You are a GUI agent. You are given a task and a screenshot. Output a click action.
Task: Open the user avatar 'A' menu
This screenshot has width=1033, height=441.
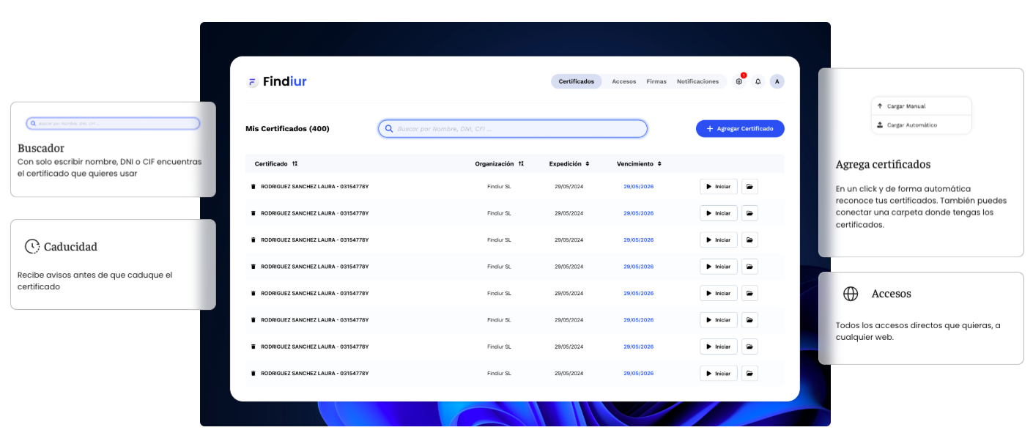(777, 81)
